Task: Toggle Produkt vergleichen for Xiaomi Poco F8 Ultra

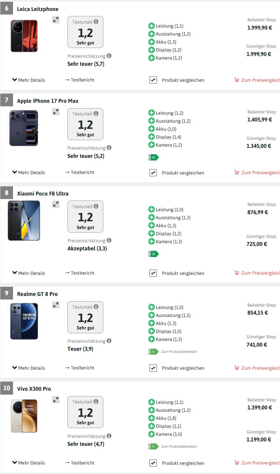Action: (x=183, y=273)
